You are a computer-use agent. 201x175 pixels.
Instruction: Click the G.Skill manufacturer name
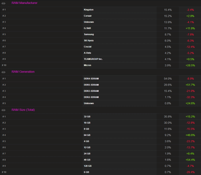point(87,28)
